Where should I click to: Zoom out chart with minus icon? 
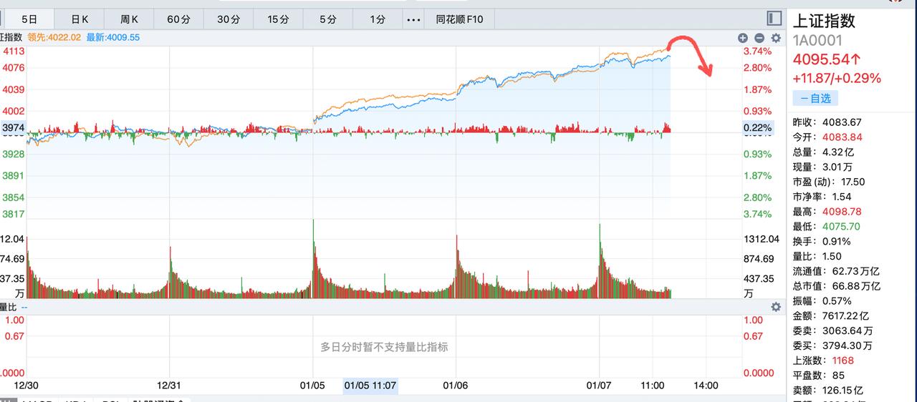point(759,38)
